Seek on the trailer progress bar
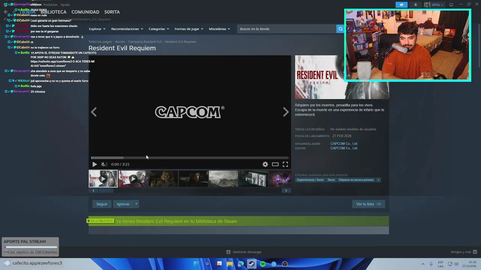Screen dimensions: 481x270 pyautogui.click(x=190, y=158)
